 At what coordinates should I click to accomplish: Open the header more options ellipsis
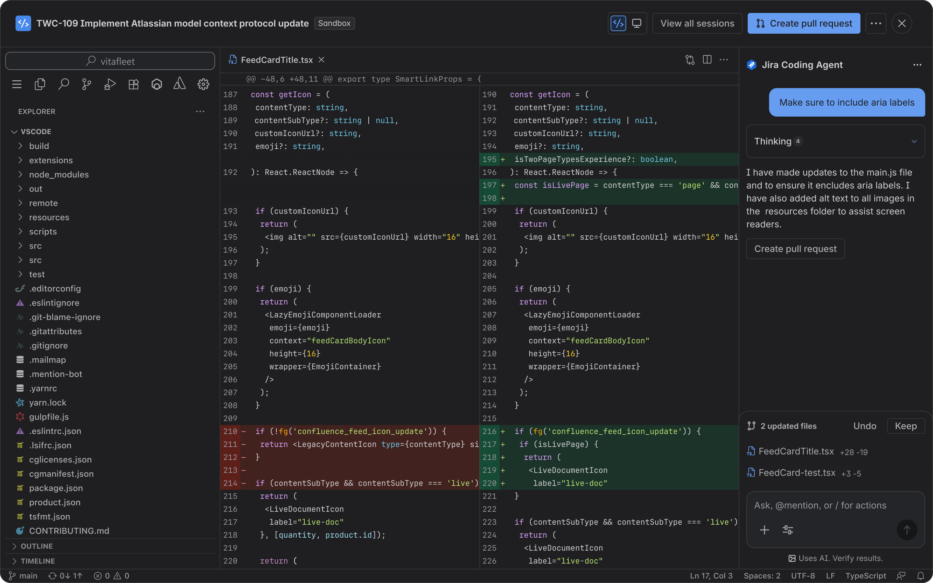pos(876,23)
